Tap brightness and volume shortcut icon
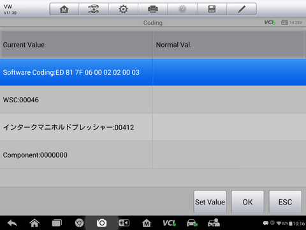306x230 pixels. coord(124,223)
